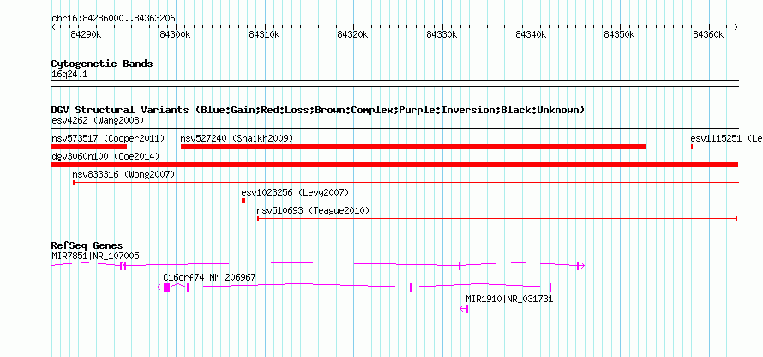Open the nsv510693 (Teague2010) variant label

tap(313, 210)
